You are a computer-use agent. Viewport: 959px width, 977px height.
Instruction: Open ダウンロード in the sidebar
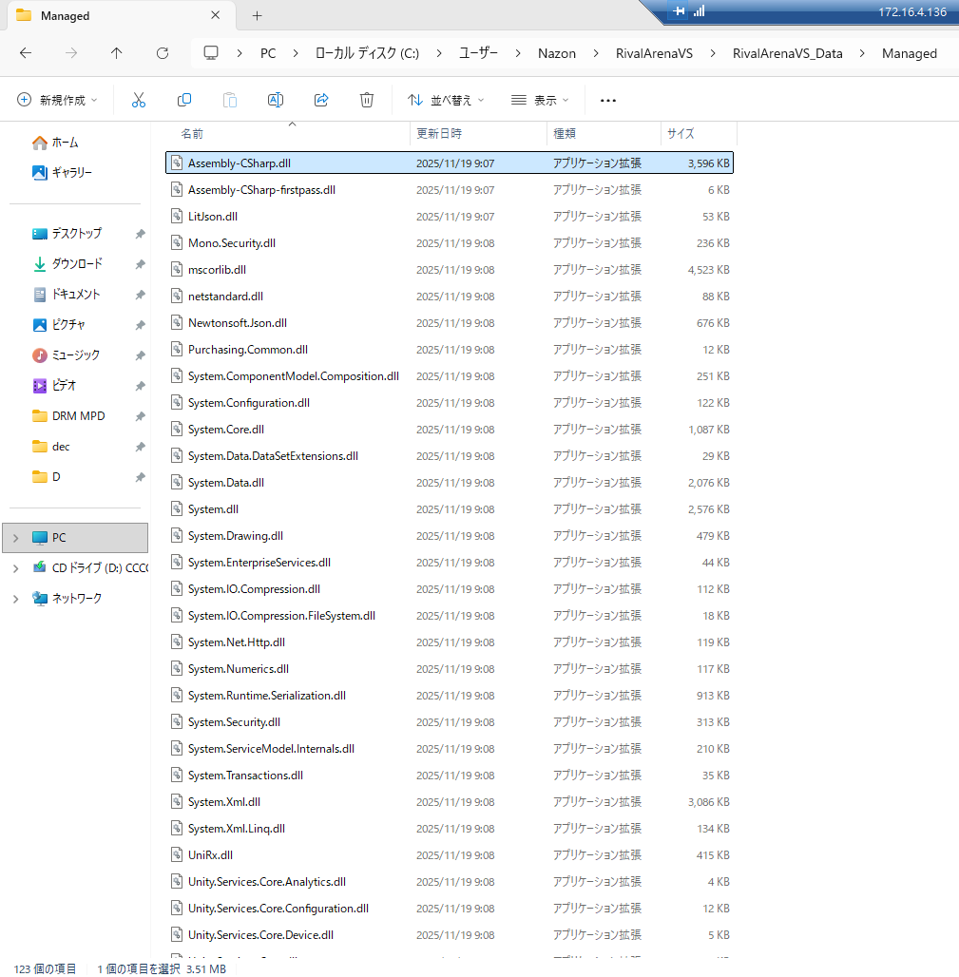click(77, 264)
